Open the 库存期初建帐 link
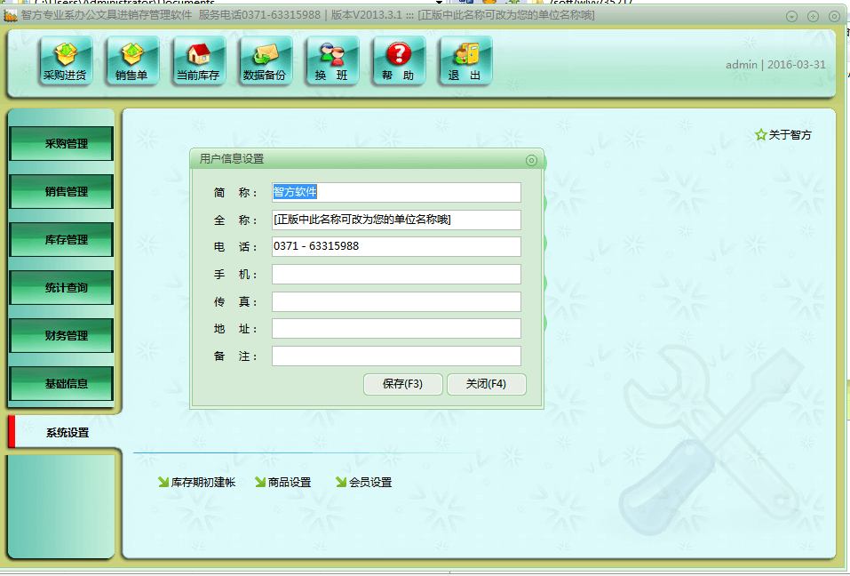The height and width of the screenshot is (576, 850). 196,483
